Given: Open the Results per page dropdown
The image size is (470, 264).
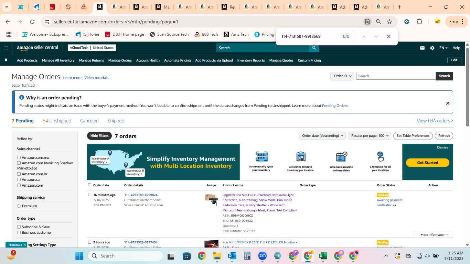Looking at the screenshot, I should [370, 136].
